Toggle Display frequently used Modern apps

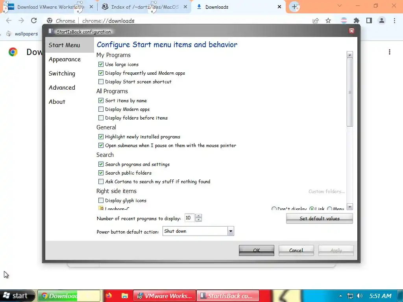point(101,73)
